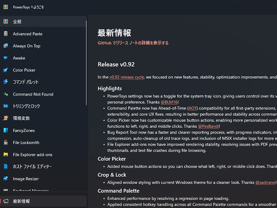The height and width of the screenshot is (208, 277).
Task: Open GitHub でリリース ノートの詳細を表示する link
Action: click(133, 43)
